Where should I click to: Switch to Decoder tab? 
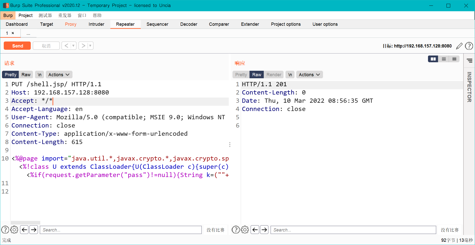[x=189, y=24]
